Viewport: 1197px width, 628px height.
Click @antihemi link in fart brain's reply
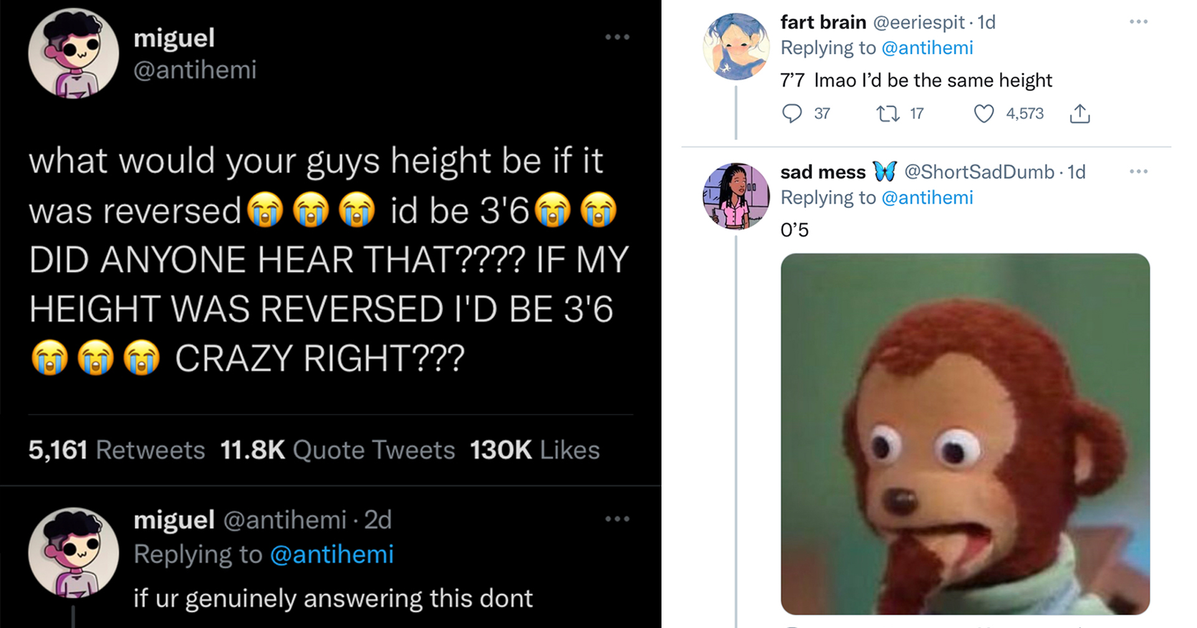click(x=927, y=48)
